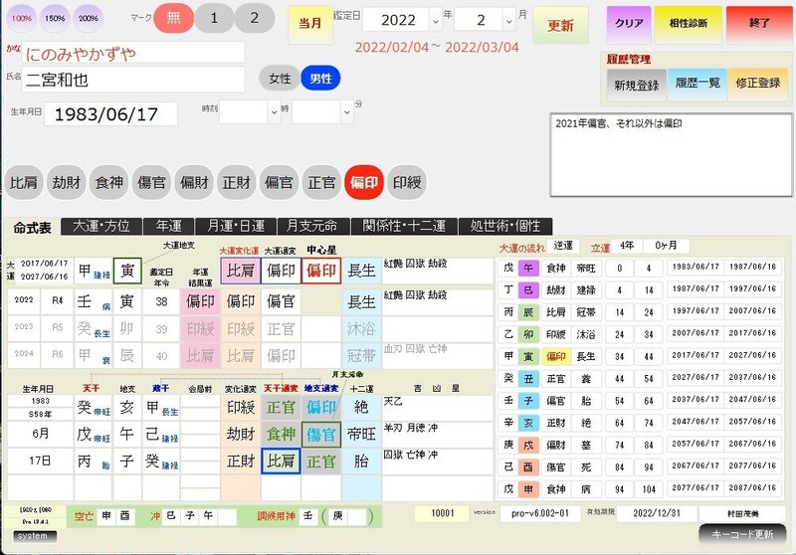Viewport: 796px width, 555px height.
Task: Set zoom to 150%
Action: tap(55, 18)
